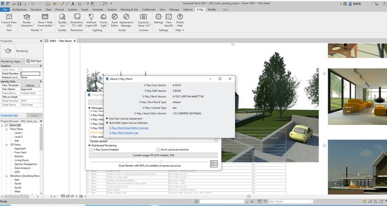Open V-Ray | Revit Asset Editor Licenses link
This screenshot has width=387, height=206.
129,128
